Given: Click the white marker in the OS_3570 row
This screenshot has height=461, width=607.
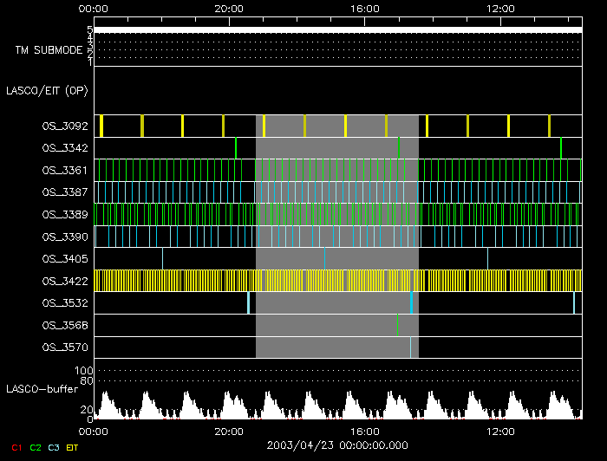Looking at the screenshot, I should (x=410, y=347).
